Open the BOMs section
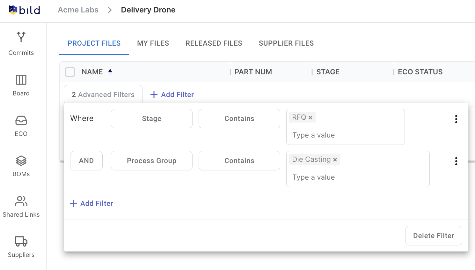 click(21, 165)
